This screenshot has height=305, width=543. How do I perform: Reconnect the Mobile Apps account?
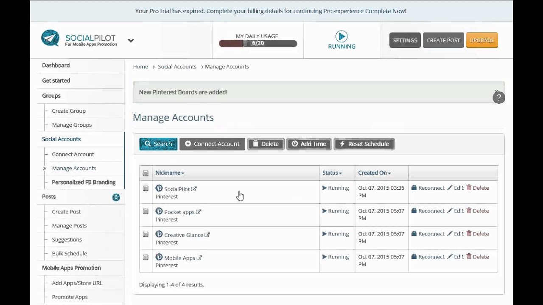coord(428,256)
